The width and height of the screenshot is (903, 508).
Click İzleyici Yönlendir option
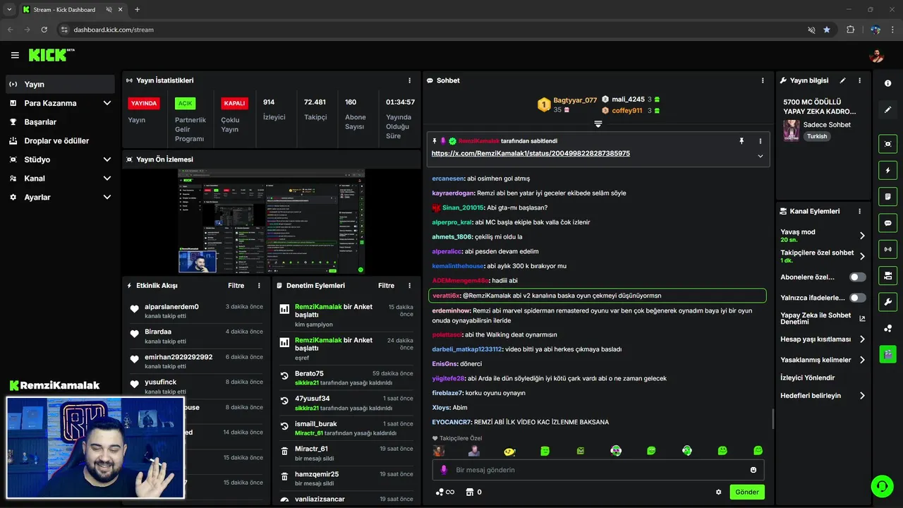[807, 377]
